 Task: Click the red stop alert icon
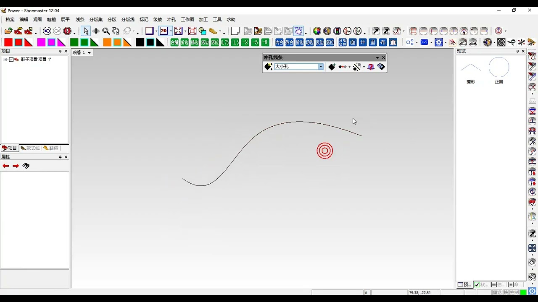click(x=67, y=31)
